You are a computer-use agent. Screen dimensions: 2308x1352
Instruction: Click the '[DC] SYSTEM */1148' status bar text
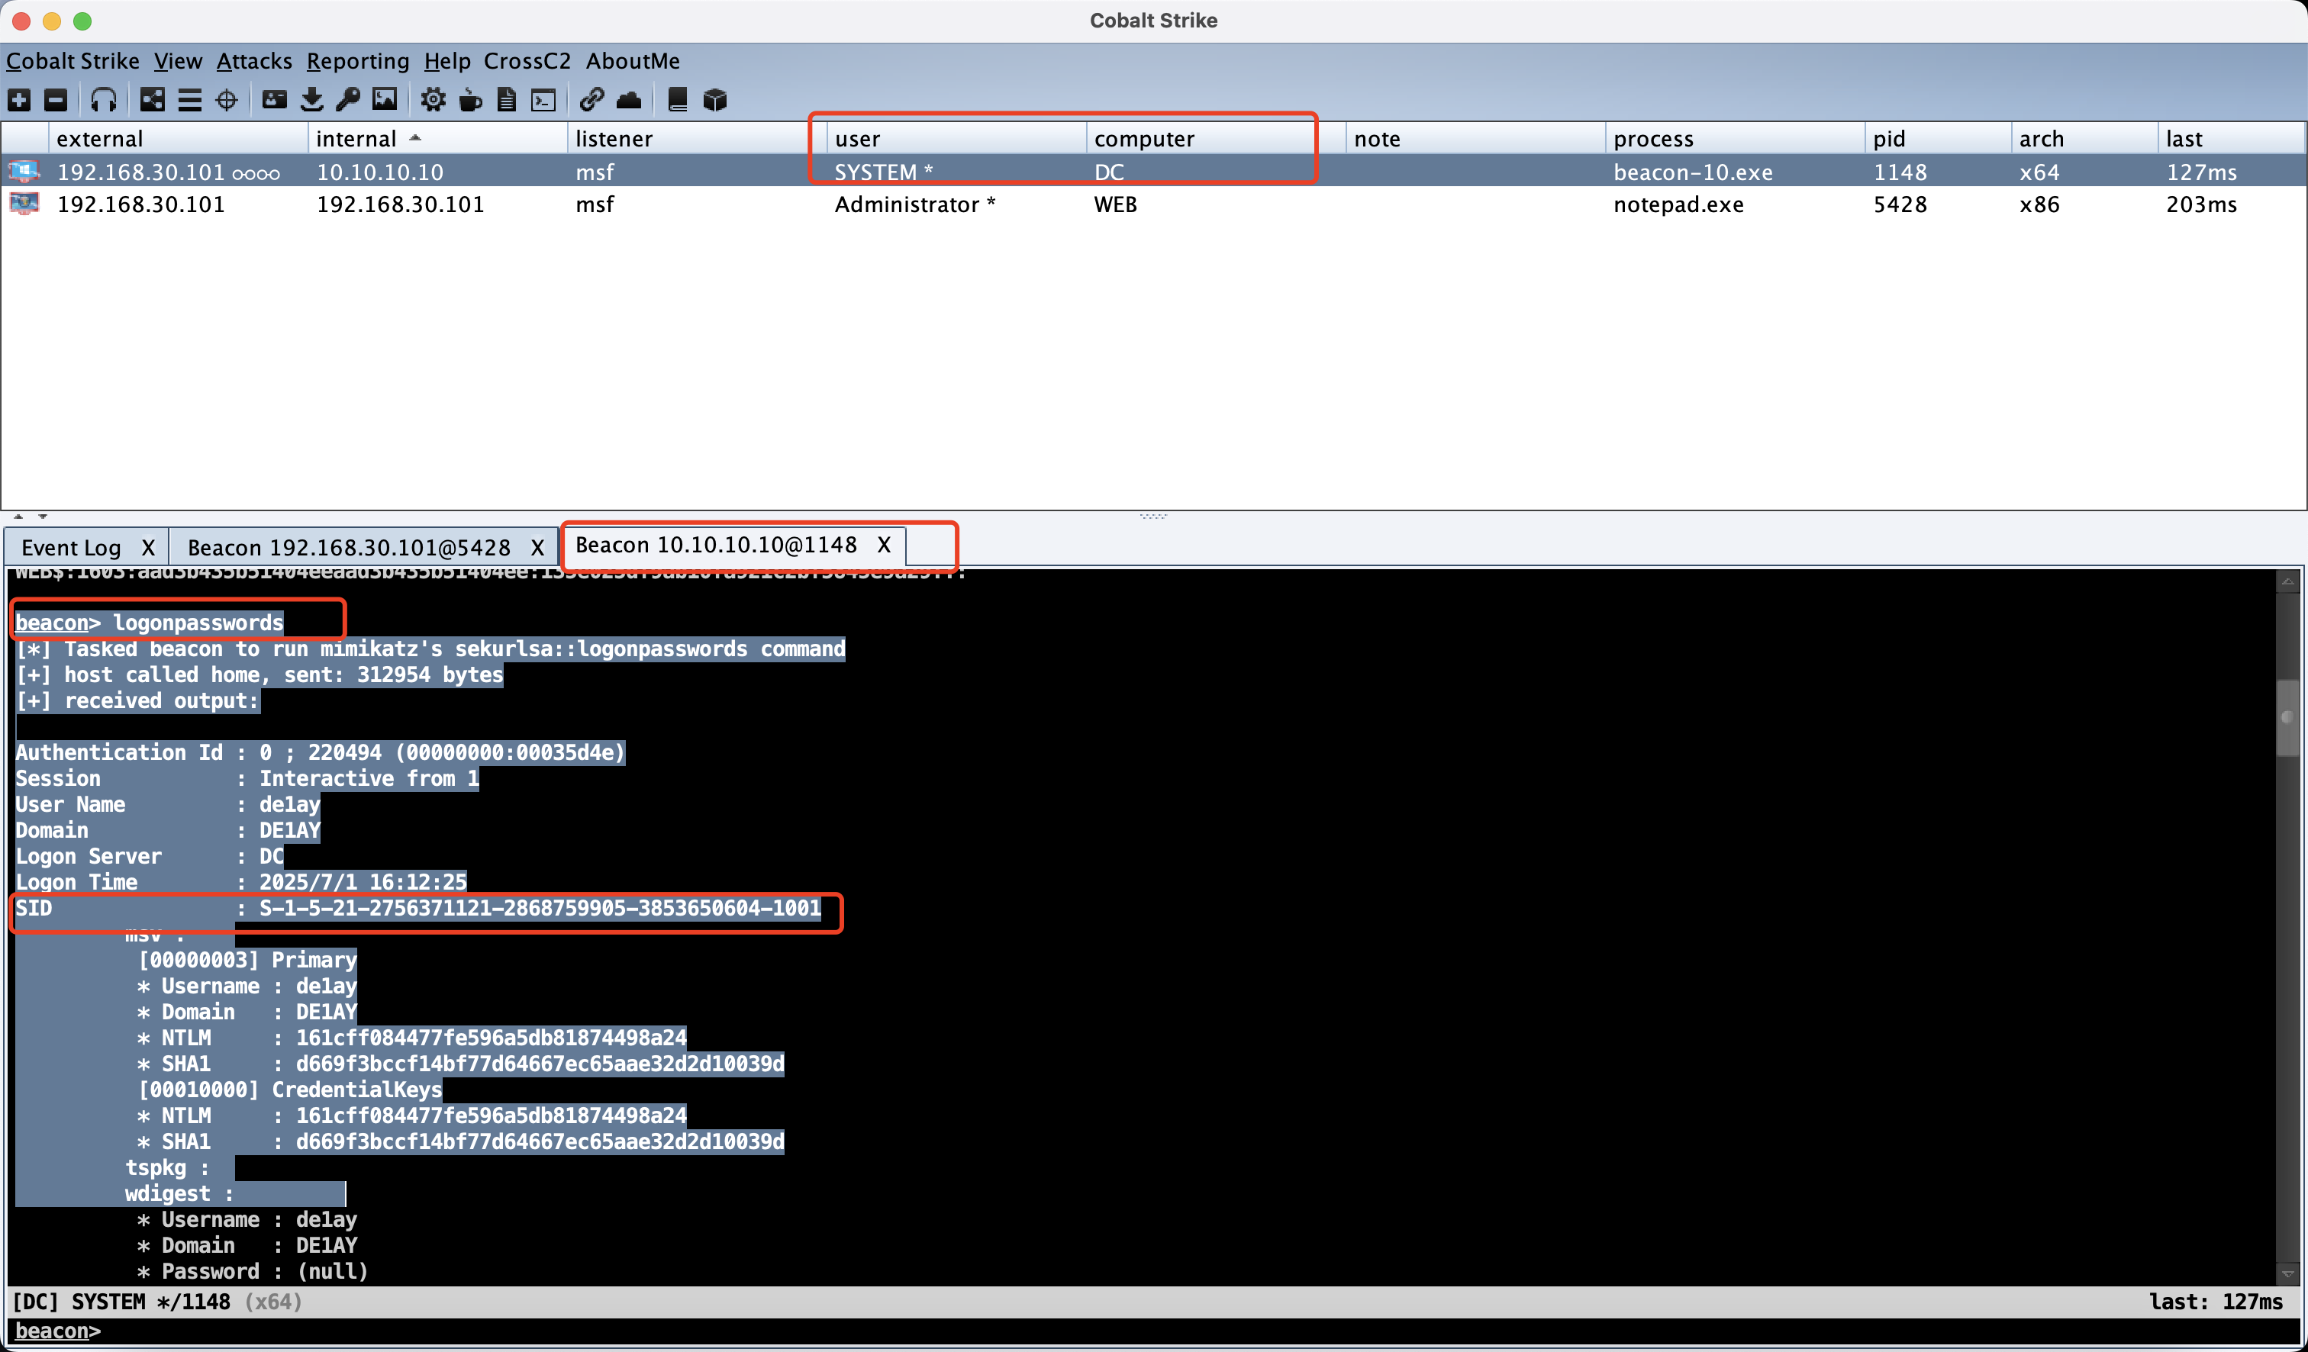121,1301
